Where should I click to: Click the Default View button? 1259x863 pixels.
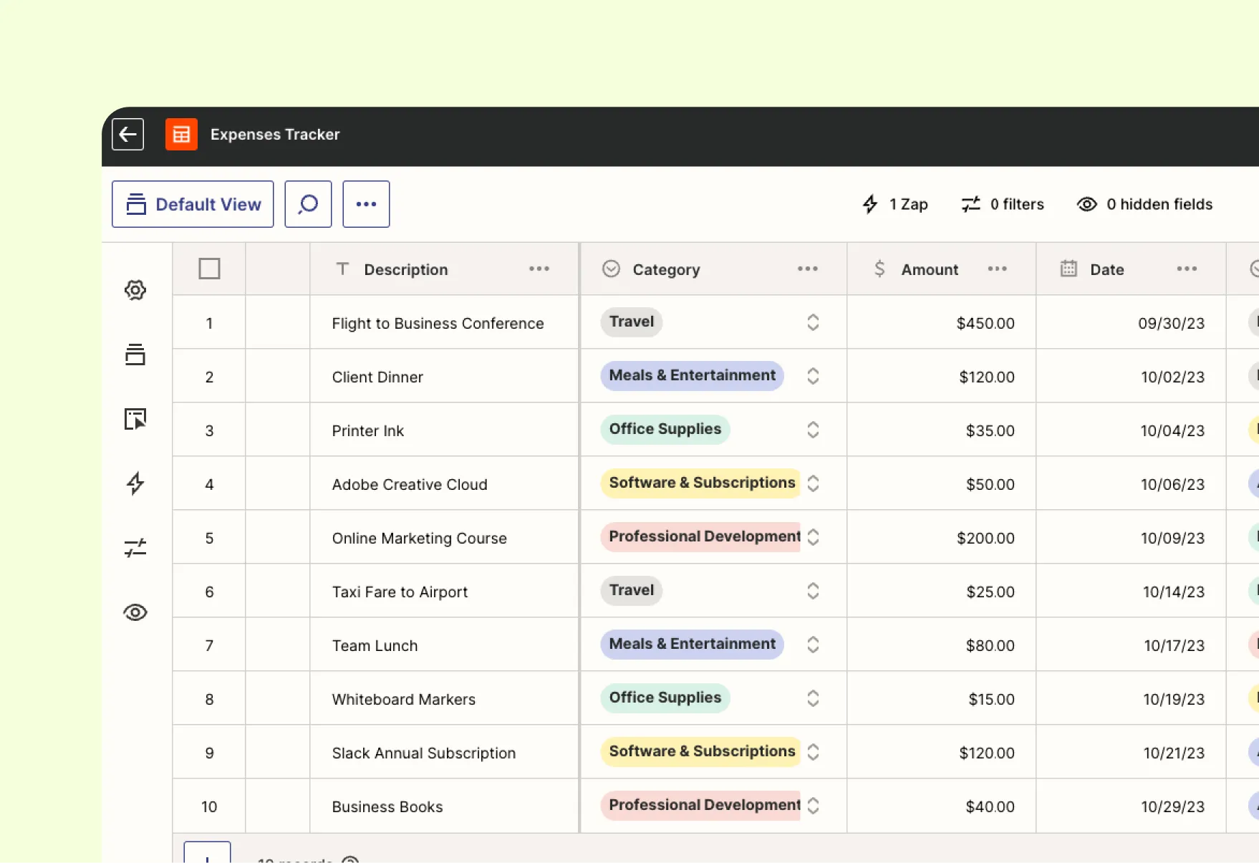pos(192,204)
